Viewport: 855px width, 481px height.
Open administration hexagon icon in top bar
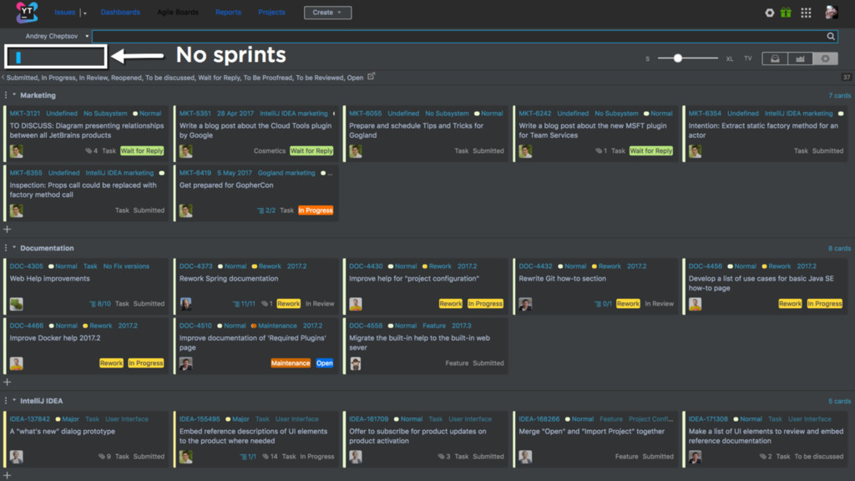coord(769,13)
